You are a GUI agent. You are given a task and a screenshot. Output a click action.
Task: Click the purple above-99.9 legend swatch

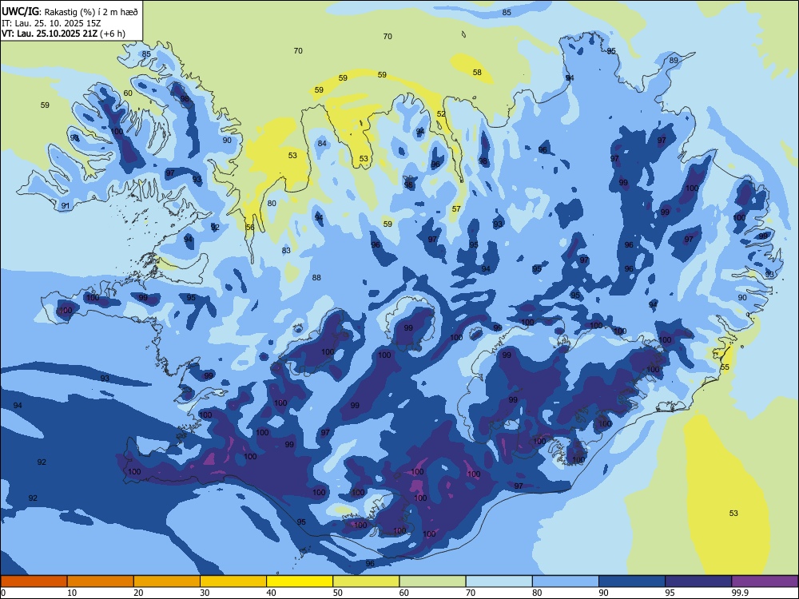pyautogui.click(x=765, y=581)
